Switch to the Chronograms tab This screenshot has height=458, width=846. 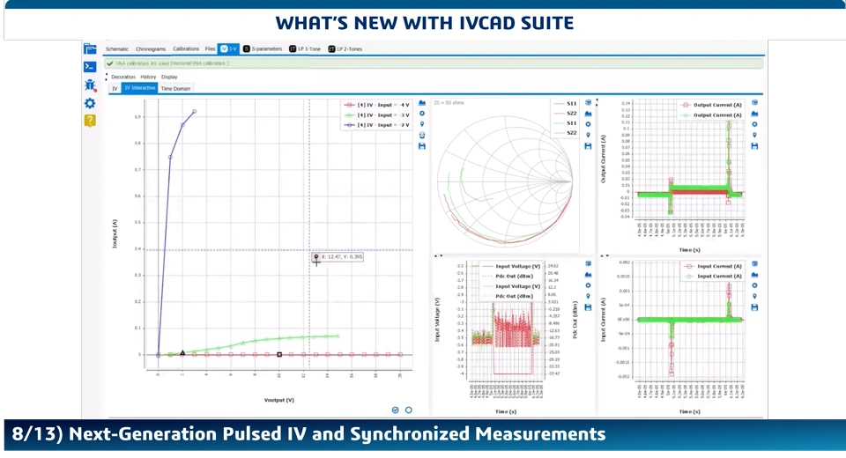tap(151, 49)
